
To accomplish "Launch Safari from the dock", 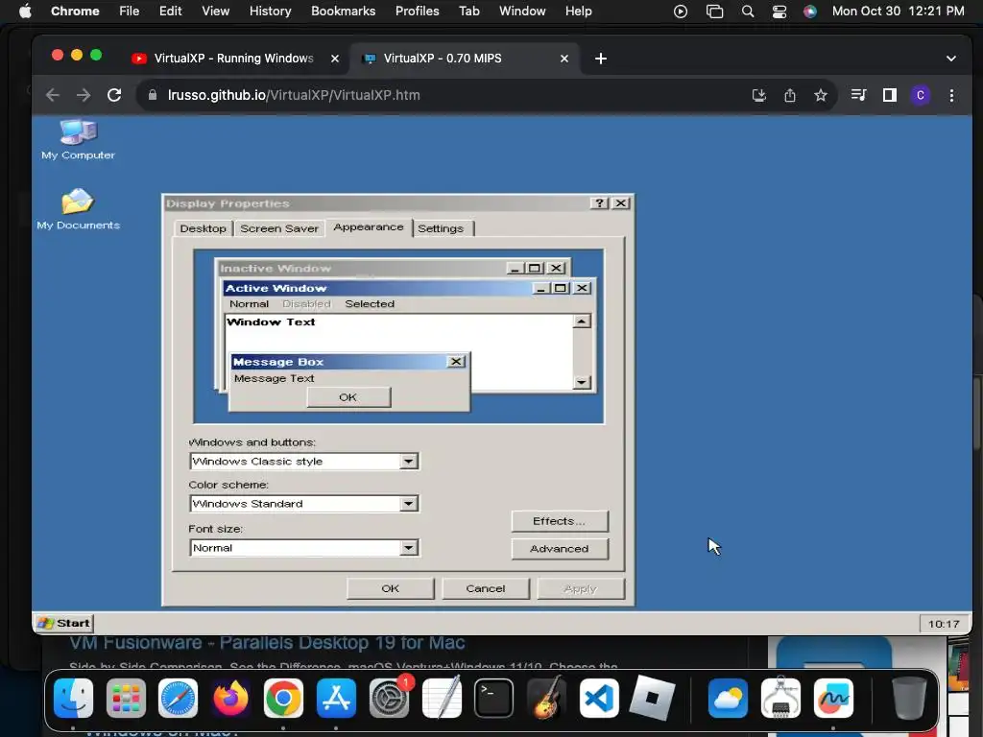I will pos(178,698).
